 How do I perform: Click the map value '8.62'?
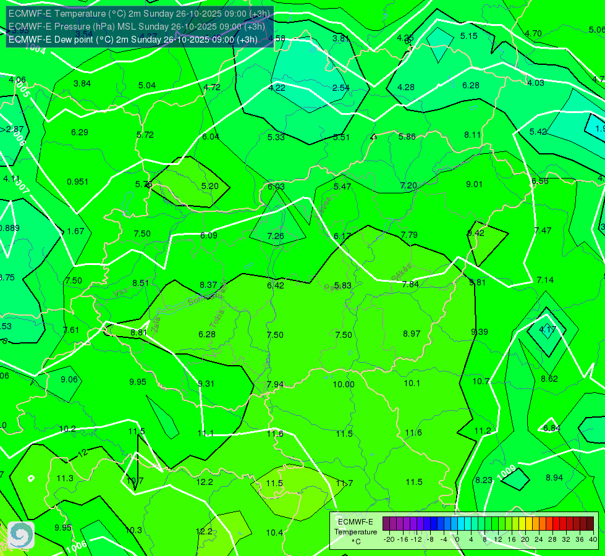[549, 379]
